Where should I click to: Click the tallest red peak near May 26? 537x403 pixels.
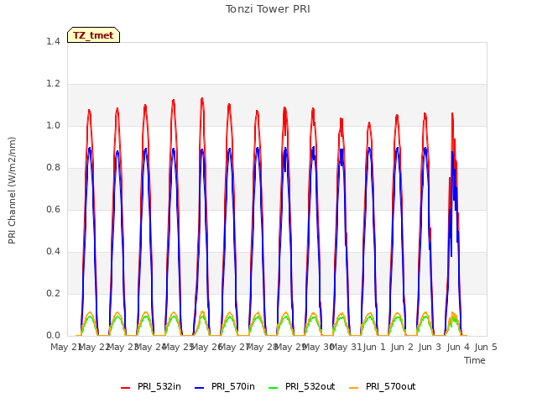pos(202,99)
